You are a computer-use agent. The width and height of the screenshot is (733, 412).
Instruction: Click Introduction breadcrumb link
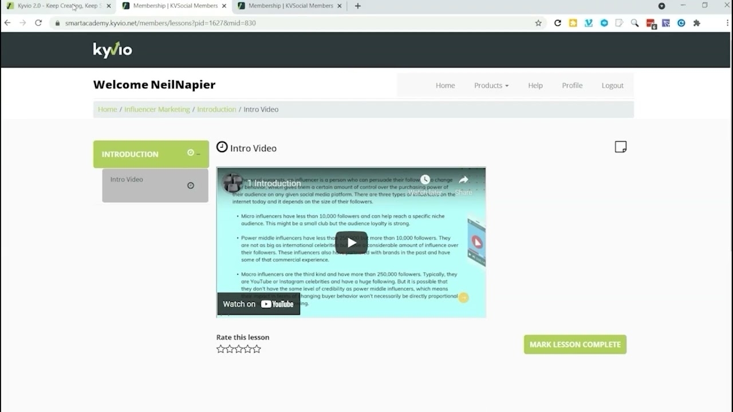[216, 109]
